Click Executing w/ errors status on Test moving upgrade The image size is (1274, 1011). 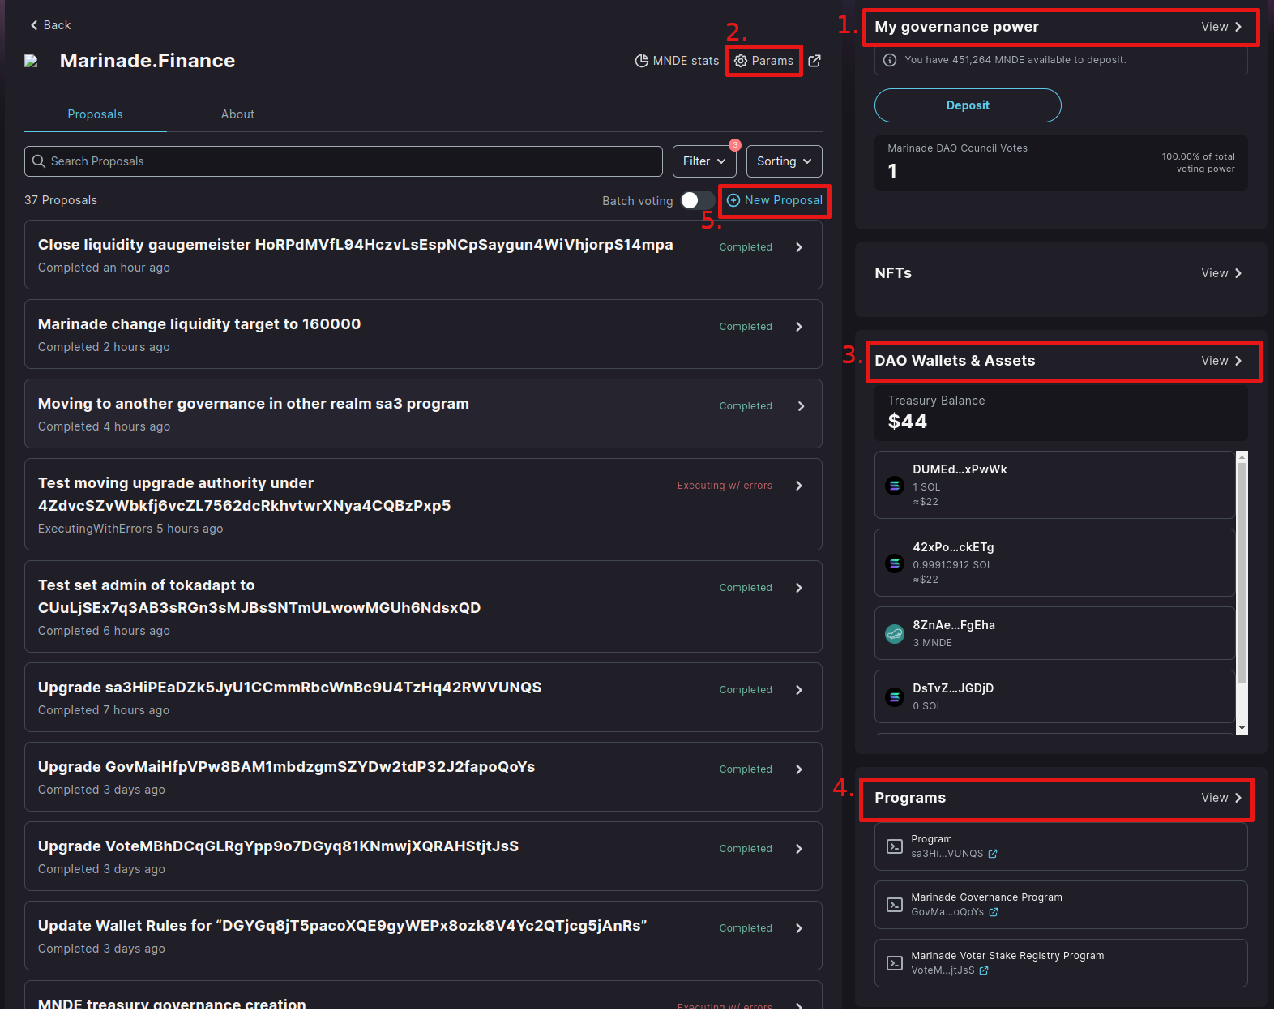725,486
